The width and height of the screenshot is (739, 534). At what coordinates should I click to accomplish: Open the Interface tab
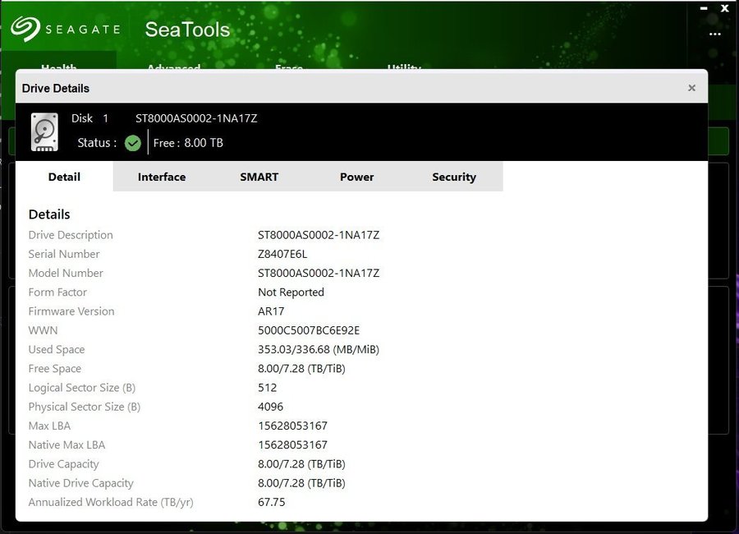coord(162,177)
